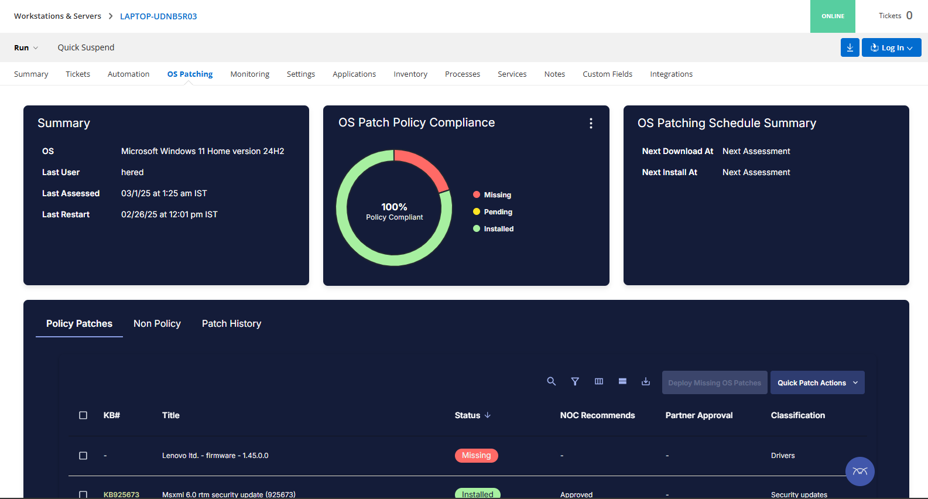Click the blue download icon button
The image size is (928, 499).
850,47
